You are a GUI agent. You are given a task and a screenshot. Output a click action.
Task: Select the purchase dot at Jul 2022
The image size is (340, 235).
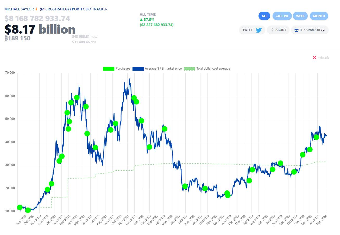pyautogui.click(x=185, y=186)
